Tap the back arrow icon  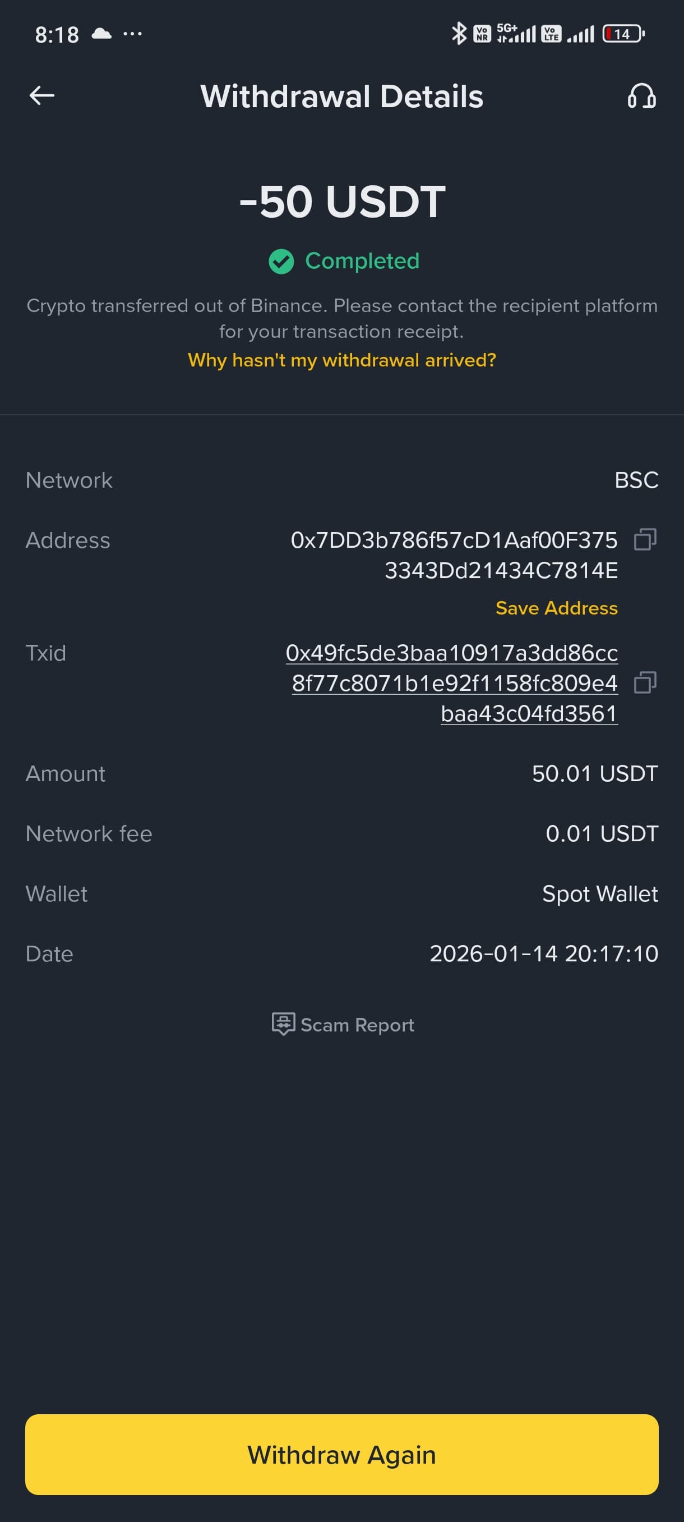[42, 95]
